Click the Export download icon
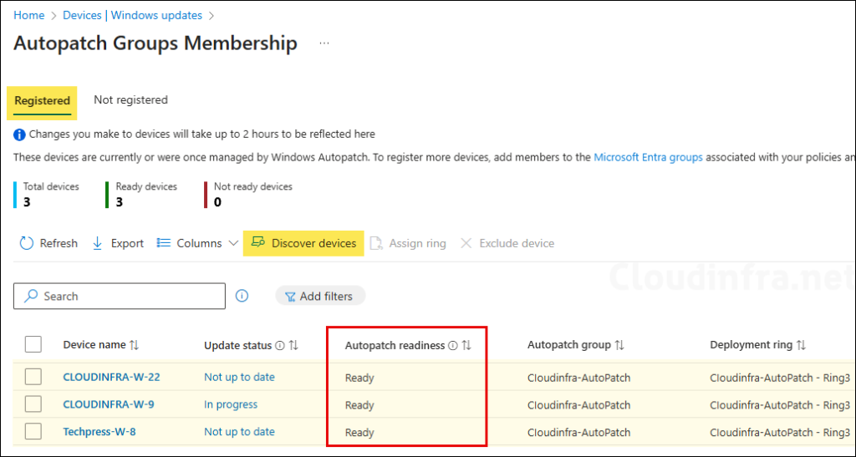Image resolution: width=856 pixels, height=457 pixels. [x=98, y=243]
